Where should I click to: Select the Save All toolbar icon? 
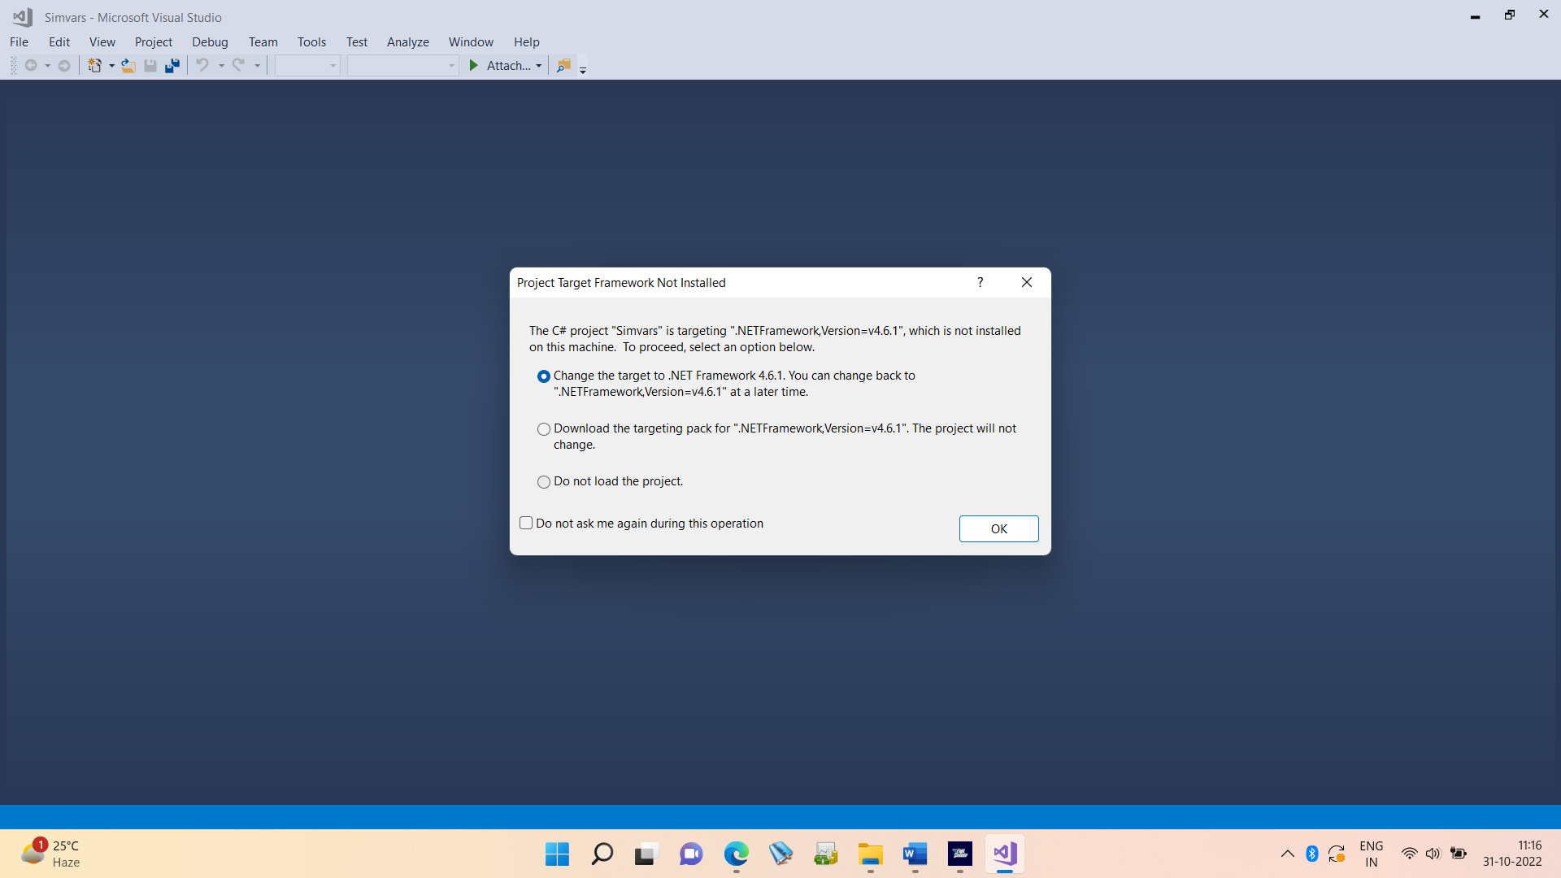172,65
